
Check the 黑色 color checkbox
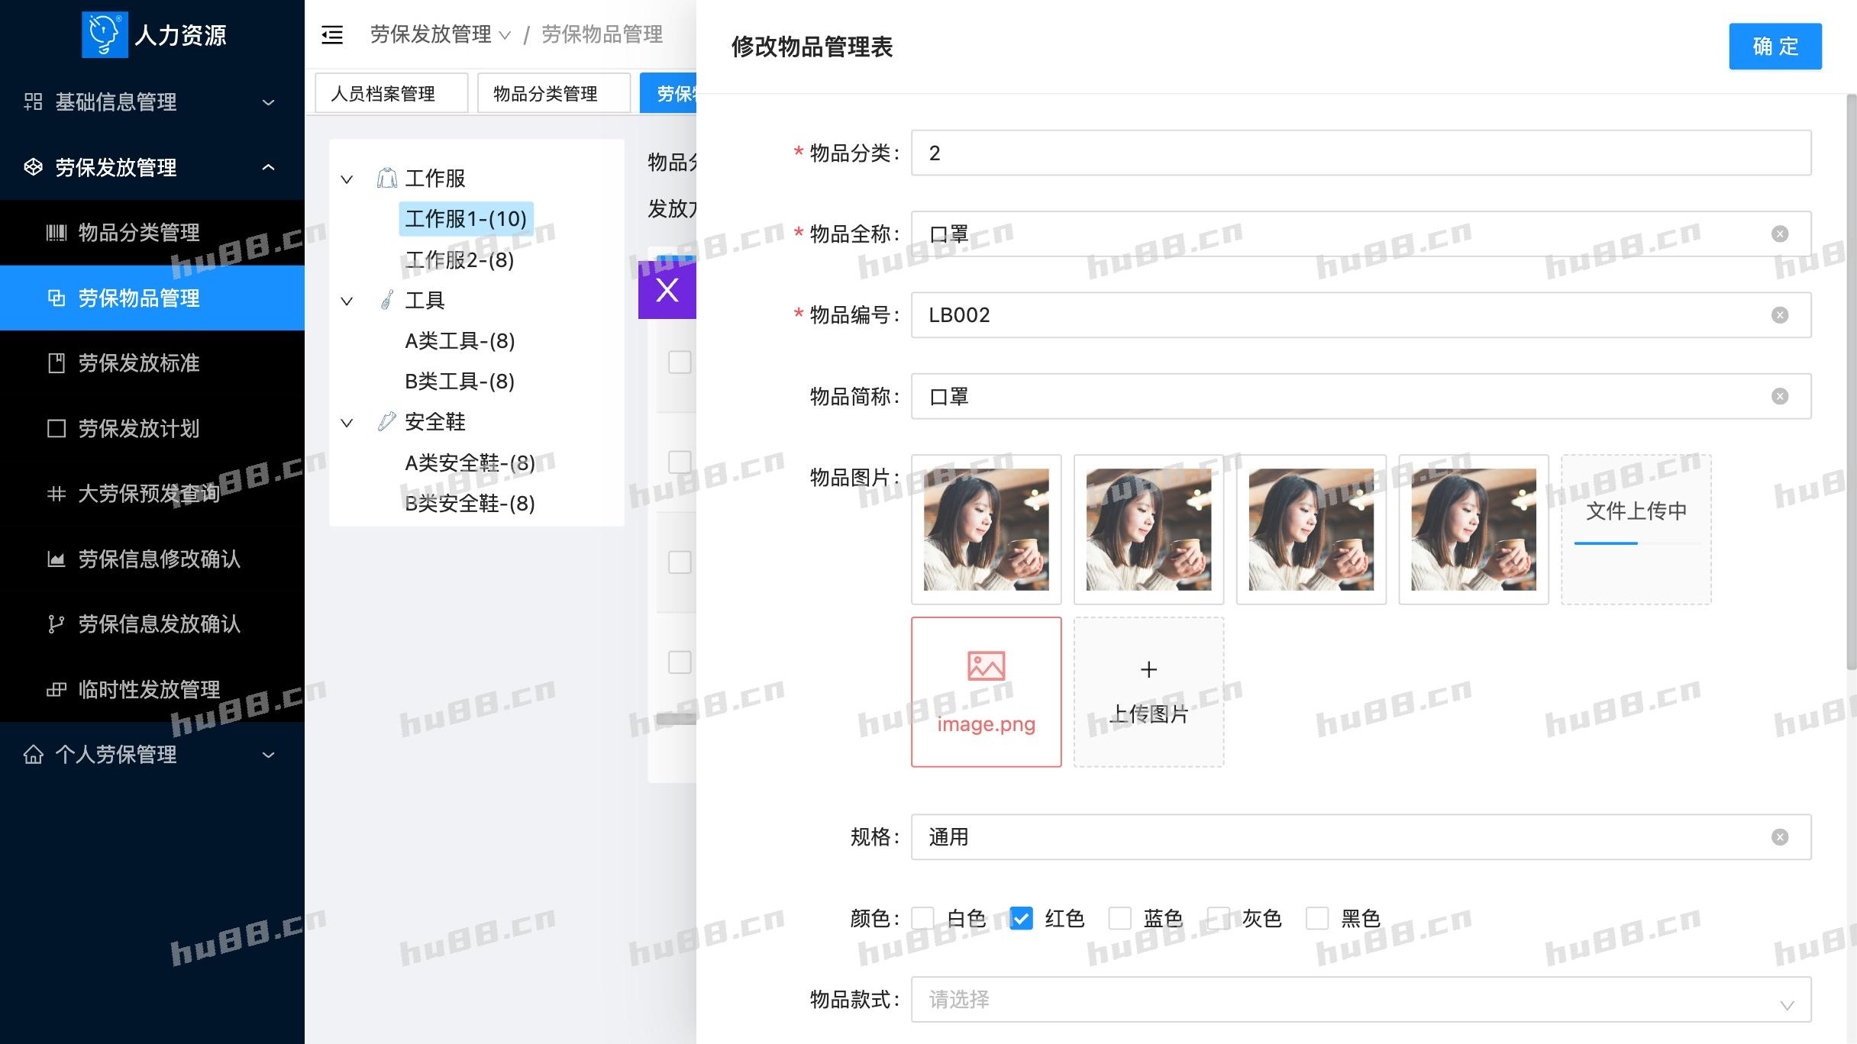click(x=1317, y=918)
